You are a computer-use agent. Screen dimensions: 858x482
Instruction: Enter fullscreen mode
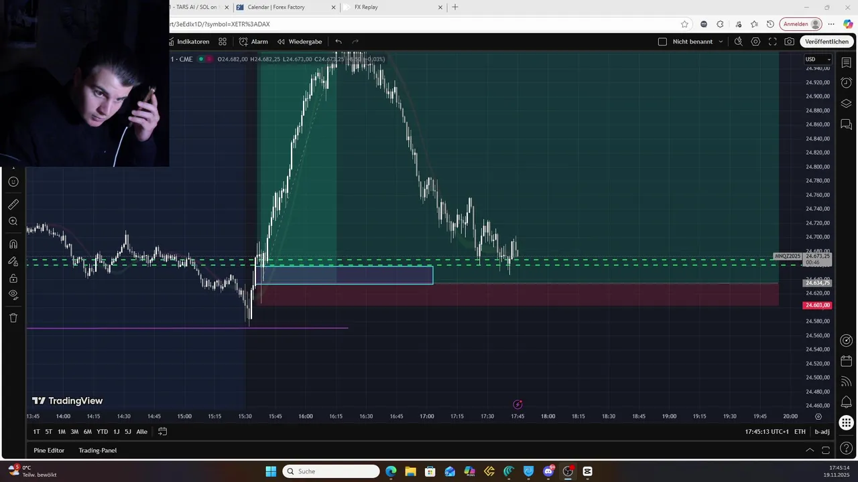point(772,42)
